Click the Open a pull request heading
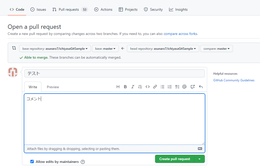The width and height of the screenshot is (260, 168). tap(34, 27)
